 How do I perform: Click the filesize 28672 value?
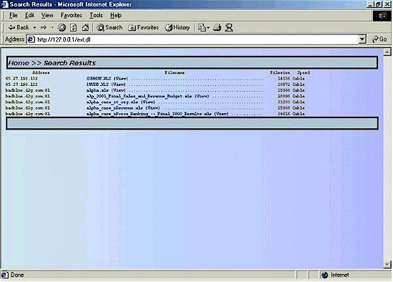(284, 84)
